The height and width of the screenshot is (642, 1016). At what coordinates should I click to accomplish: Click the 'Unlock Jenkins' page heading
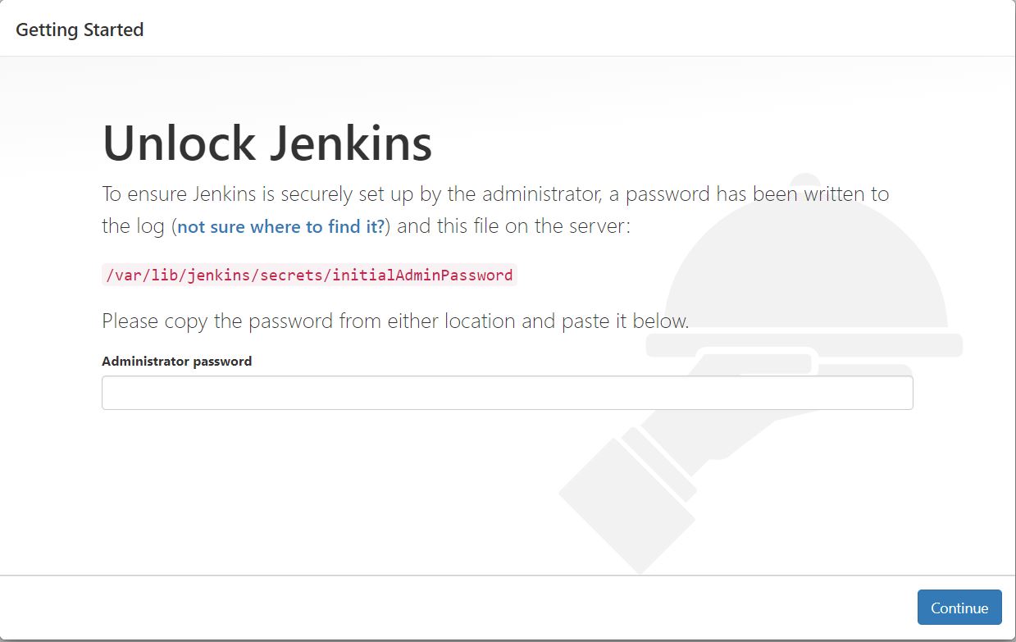(x=267, y=141)
